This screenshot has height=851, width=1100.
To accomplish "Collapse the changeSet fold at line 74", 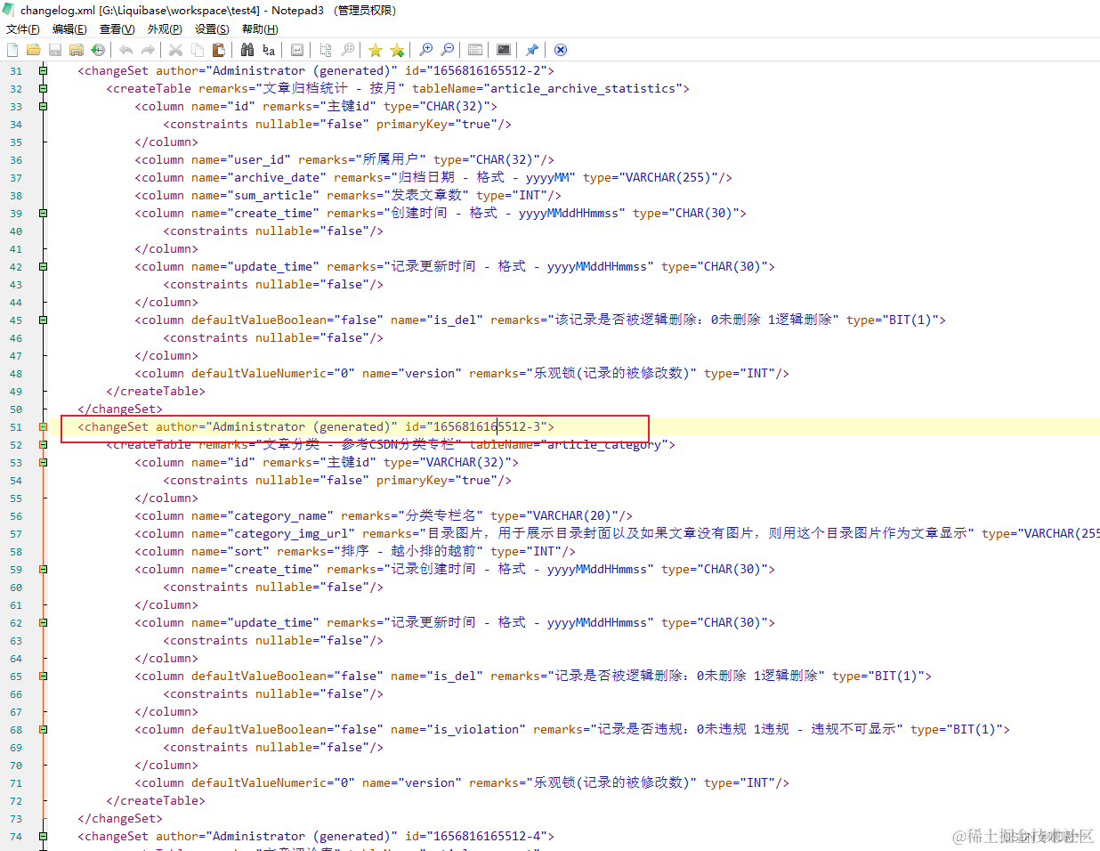I will click(x=43, y=836).
